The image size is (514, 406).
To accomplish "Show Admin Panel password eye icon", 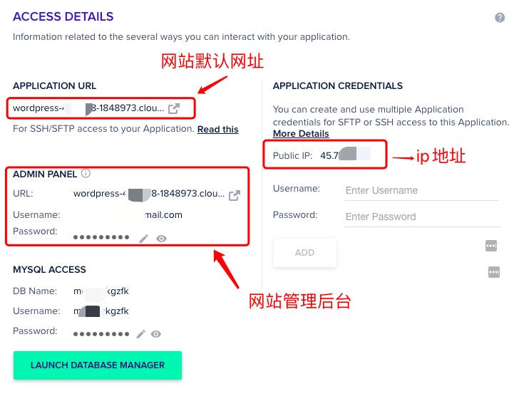I will point(161,239).
